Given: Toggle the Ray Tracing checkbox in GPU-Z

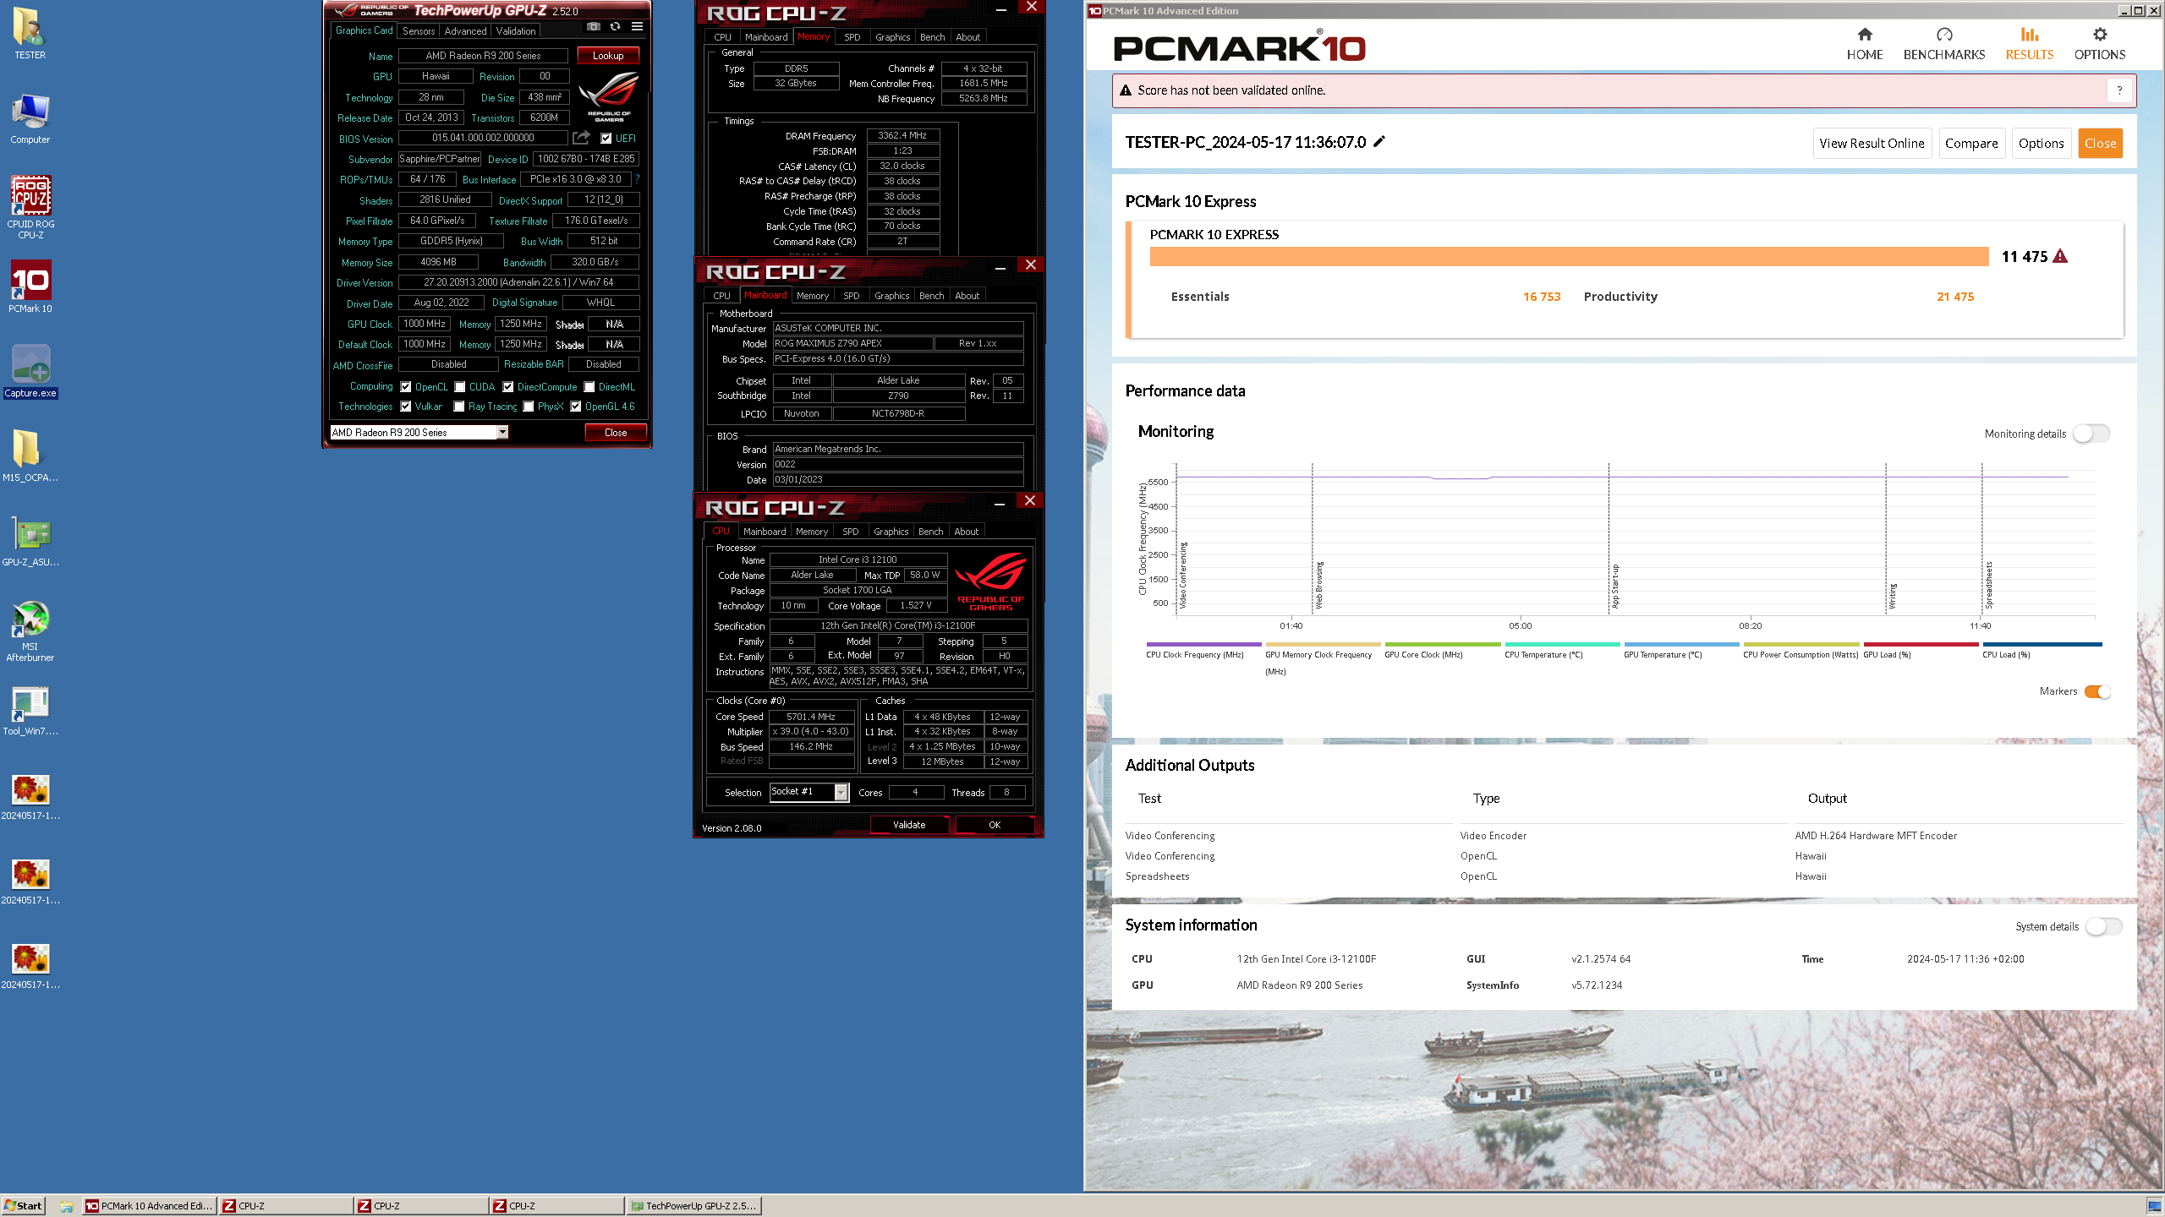Looking at the screenshot, I should (459, 407).
